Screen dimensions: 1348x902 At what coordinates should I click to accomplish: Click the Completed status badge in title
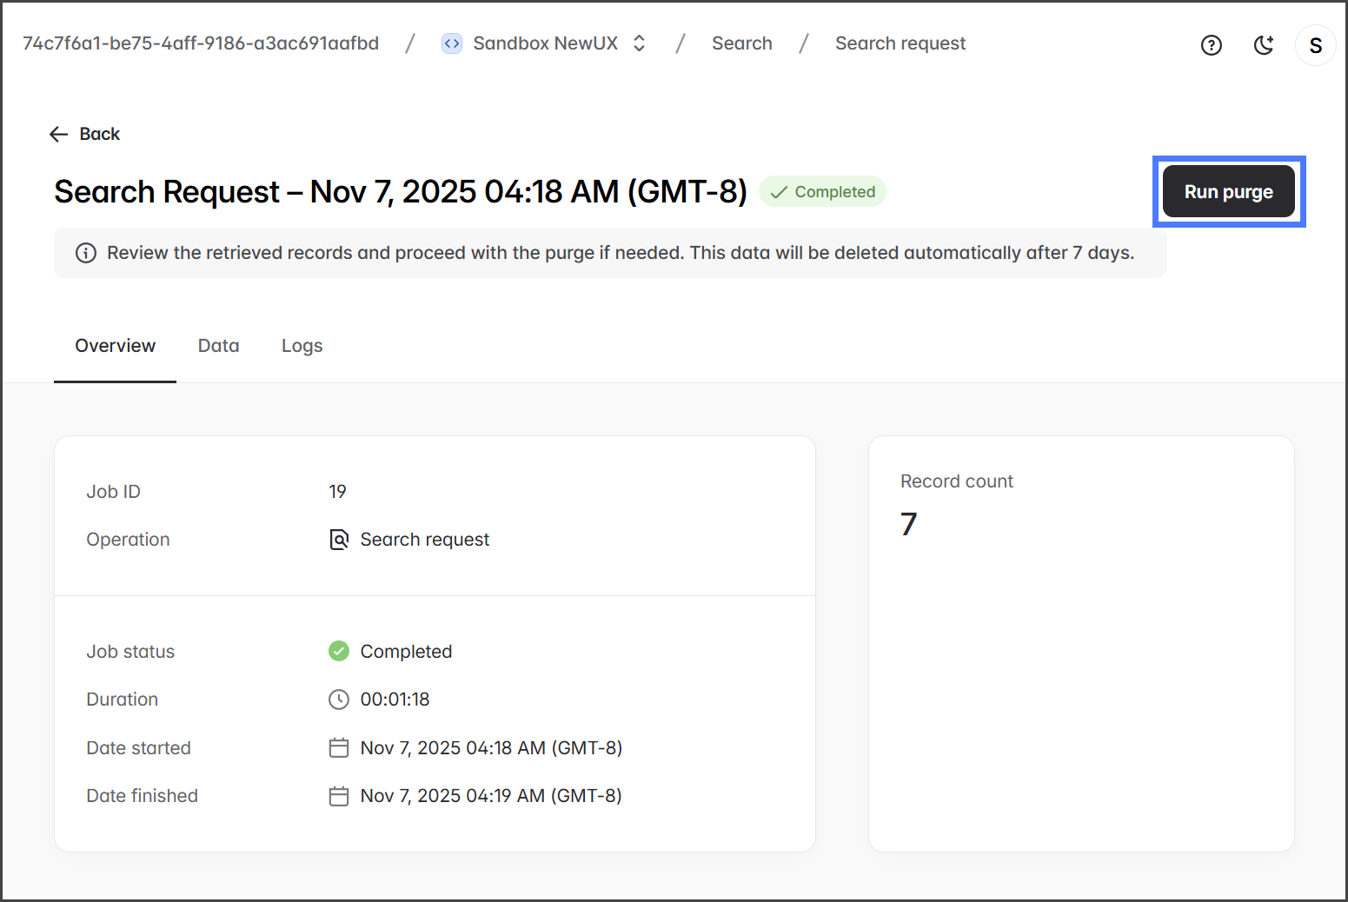coord(822,192)
